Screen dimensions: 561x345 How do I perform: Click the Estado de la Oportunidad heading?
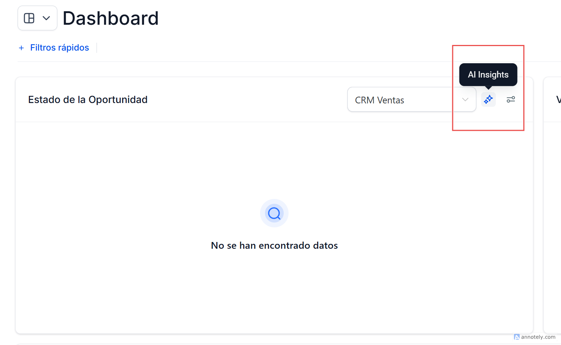click(x=88, y=100)
